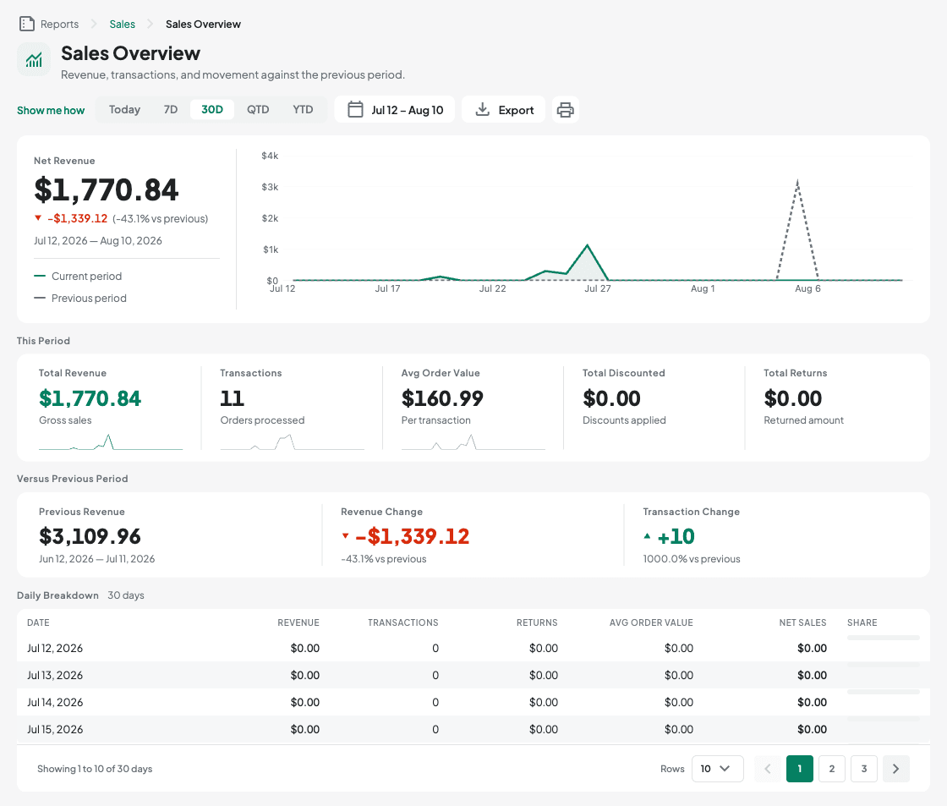Select the 30D range tab

point(212,109)
